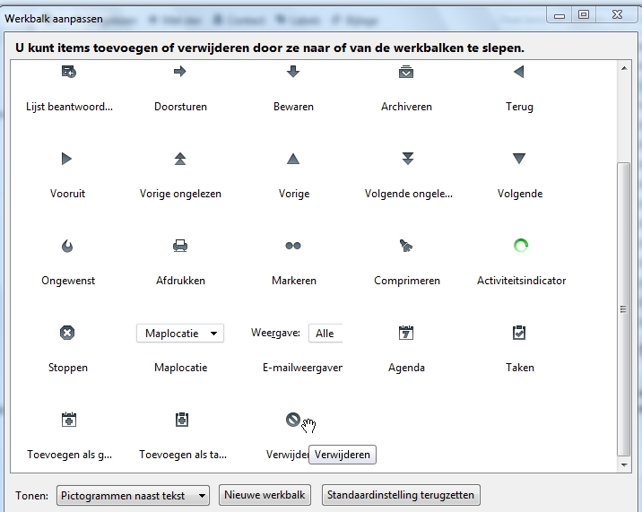
Task: Click the Verwijderen prohibition icon
Action: coord(293,420)
